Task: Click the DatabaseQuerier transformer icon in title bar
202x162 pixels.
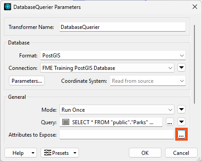Action: pos(8,7)
